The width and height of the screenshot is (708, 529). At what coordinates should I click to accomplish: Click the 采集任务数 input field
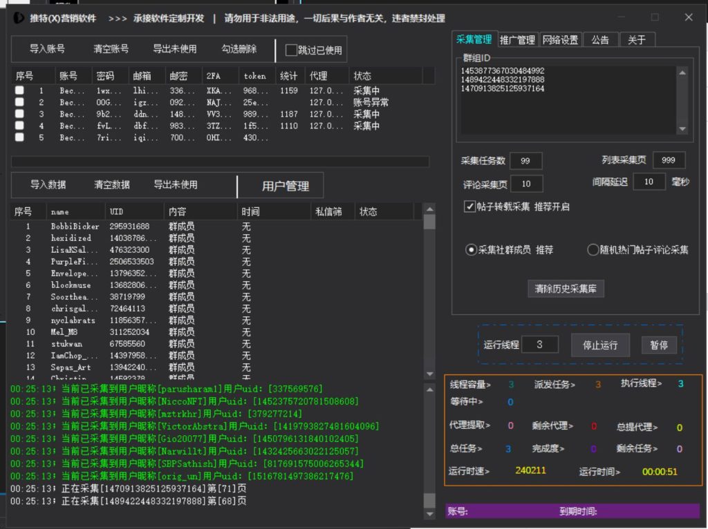coord(526,160)
